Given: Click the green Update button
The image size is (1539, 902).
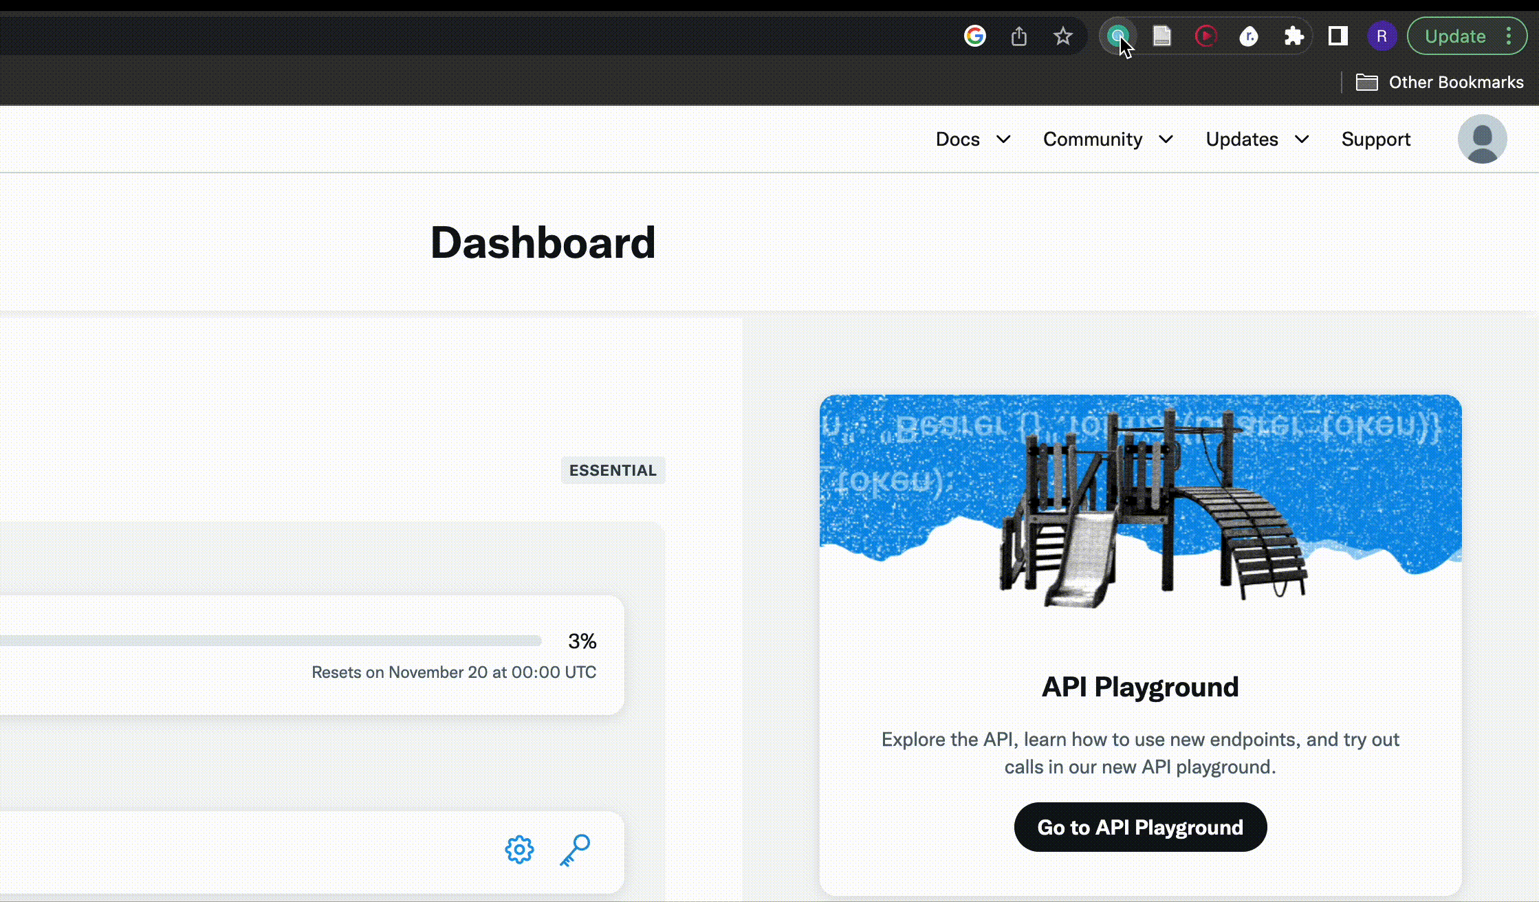Looking at the screenshot, I should (1454, 36).
